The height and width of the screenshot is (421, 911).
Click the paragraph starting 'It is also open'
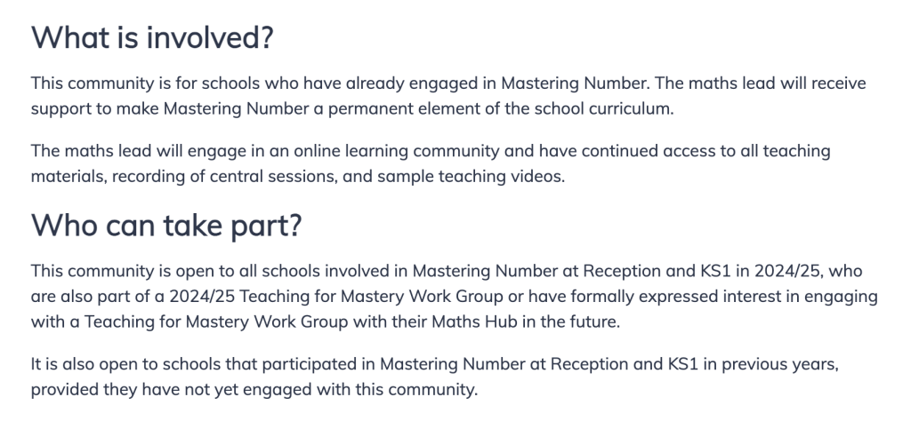click(x=434, y=377)
